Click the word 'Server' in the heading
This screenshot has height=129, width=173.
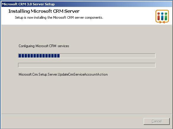point(72,11)
